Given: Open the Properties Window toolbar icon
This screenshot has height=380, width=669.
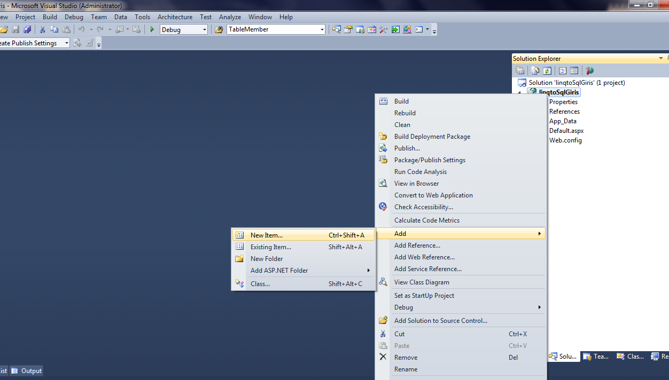Looking at the screenshot, I should pos(348,29).
